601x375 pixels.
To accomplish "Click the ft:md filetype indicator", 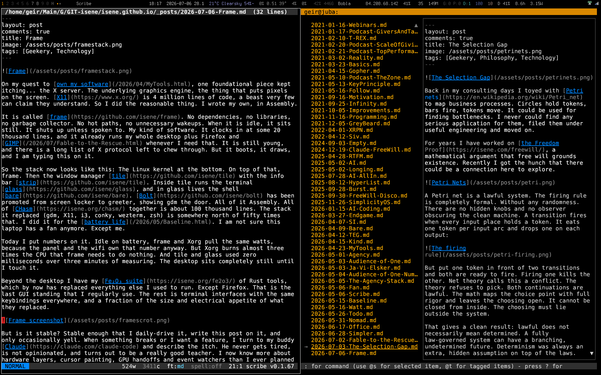I will tap(175, 366).
